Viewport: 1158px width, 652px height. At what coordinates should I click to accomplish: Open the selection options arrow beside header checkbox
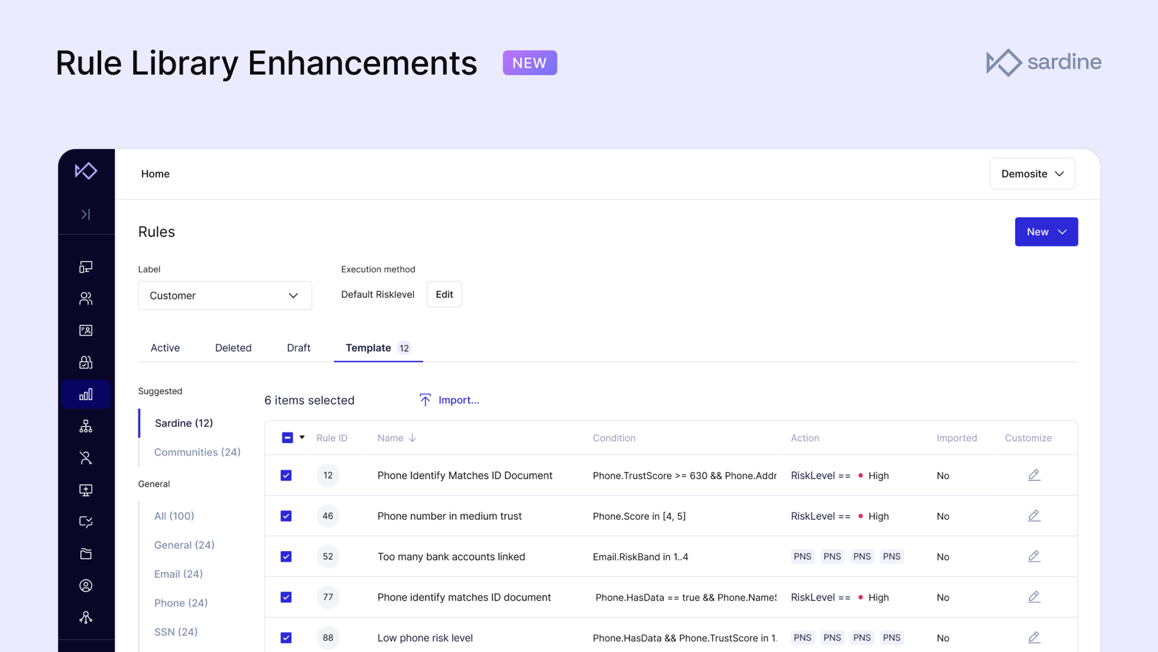pyautogui.click(x=302, y=437)
